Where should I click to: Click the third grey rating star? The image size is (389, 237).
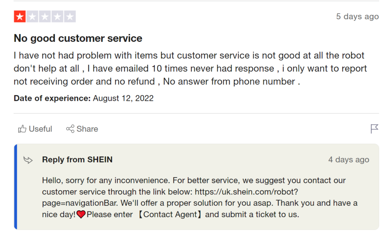click(45, 17)
